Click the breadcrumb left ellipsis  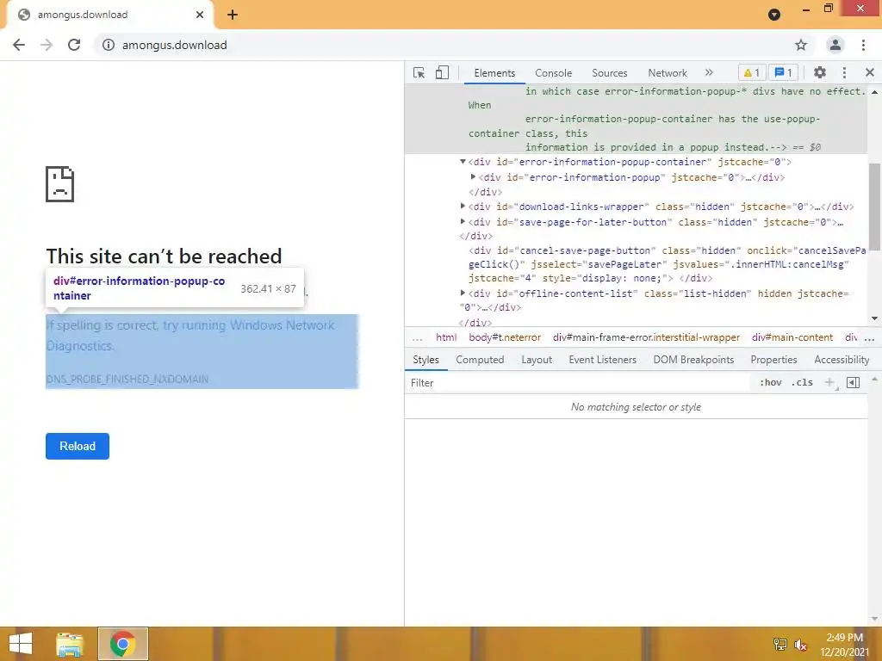click(x=418, y=338)
